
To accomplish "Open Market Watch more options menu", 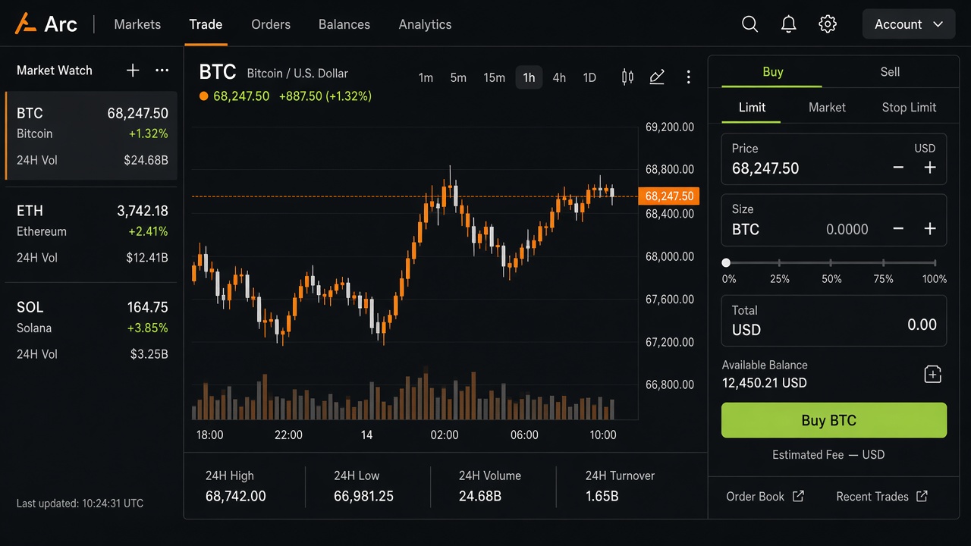I will [x=162, y=71].
